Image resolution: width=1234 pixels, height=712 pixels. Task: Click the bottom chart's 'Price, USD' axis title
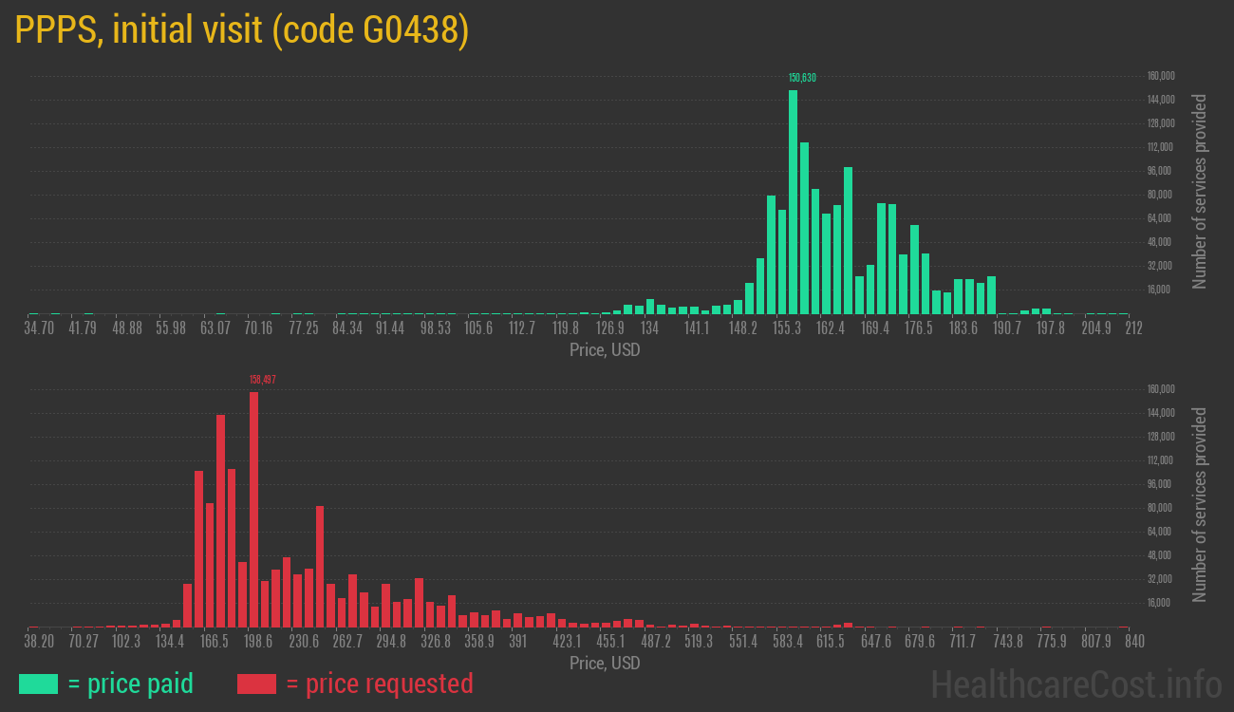pos(605,664)
